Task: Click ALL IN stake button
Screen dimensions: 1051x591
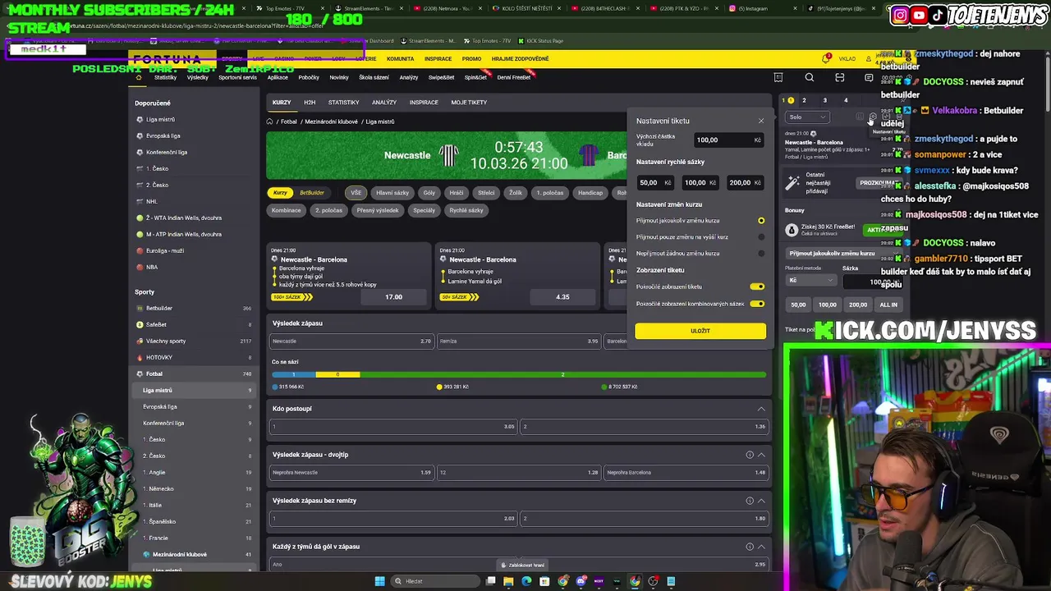Action: coord(888,305)
